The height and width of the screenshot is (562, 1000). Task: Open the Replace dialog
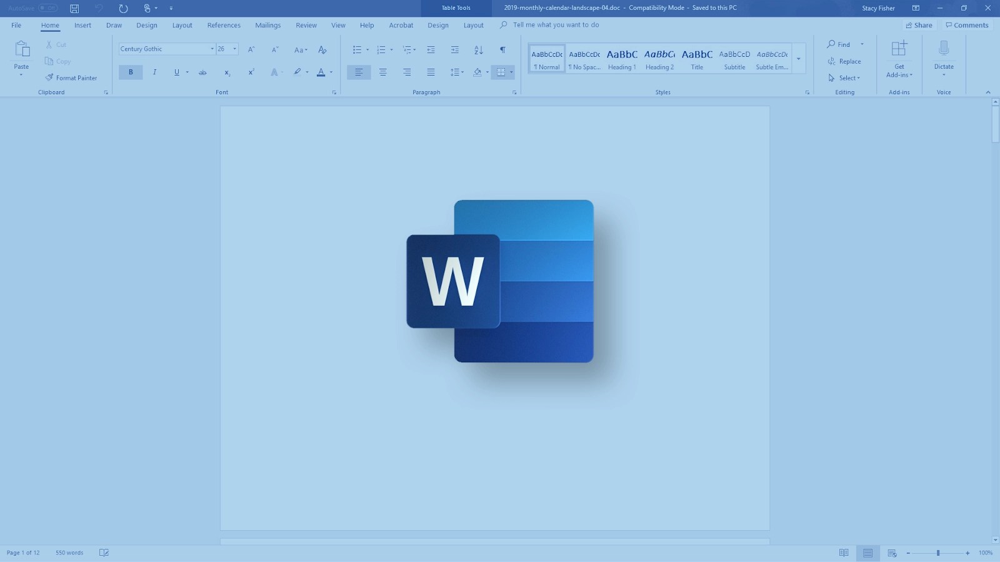pyautogui.click(x=845, y=61)
